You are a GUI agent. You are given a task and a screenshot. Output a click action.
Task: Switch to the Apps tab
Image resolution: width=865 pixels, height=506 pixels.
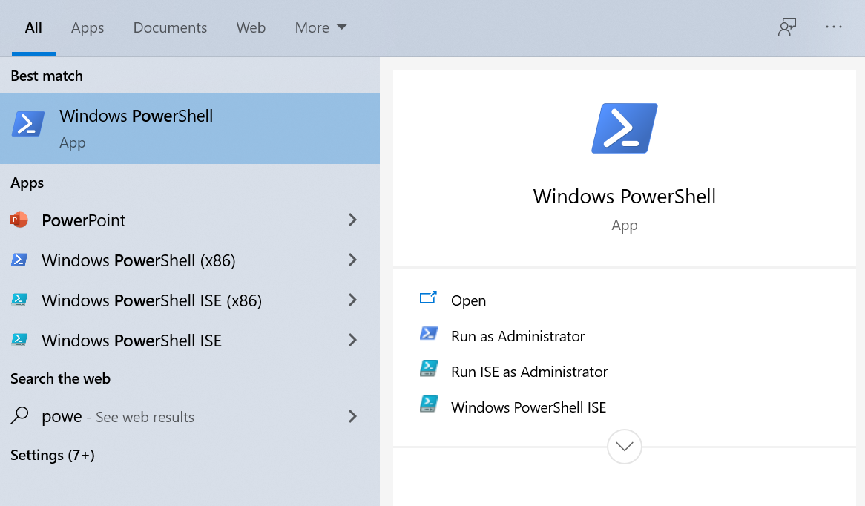pos(87,27)
